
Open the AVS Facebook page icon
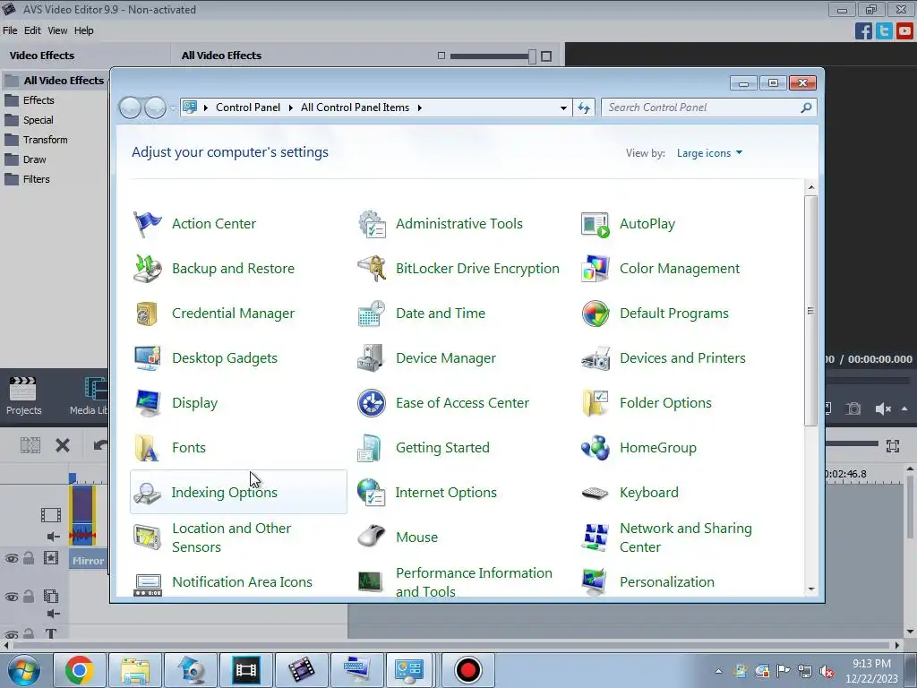pyautogui.click(x=863, y=30)
